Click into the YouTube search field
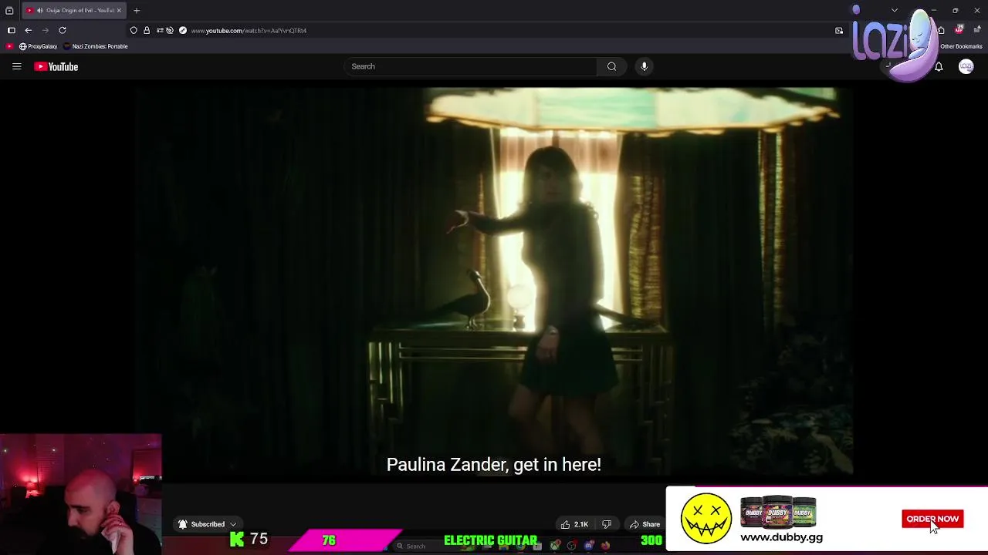 [x=470, y=66]
